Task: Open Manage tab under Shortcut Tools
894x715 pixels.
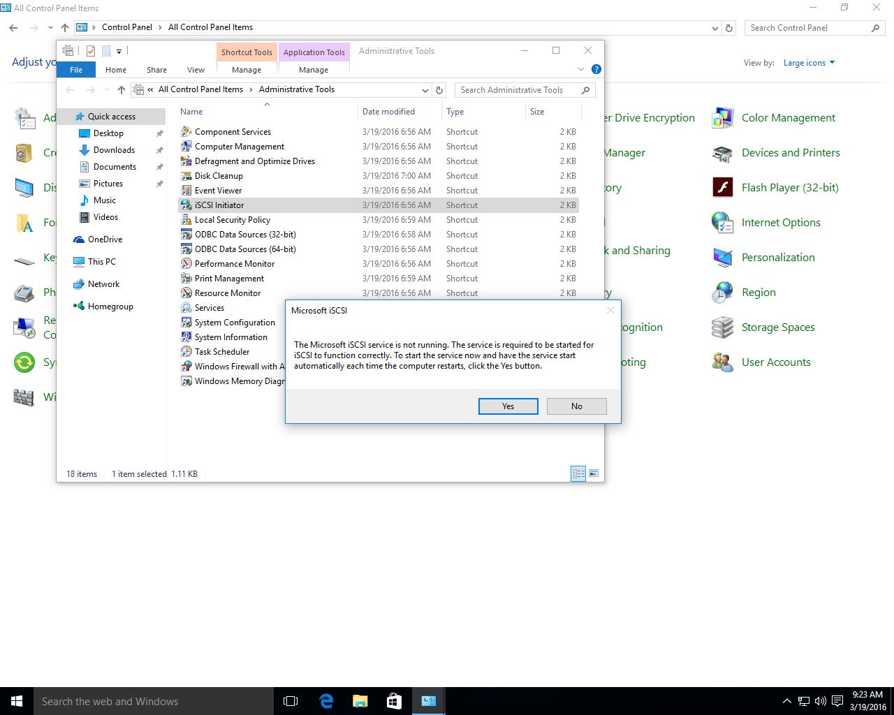Action: 247,70
